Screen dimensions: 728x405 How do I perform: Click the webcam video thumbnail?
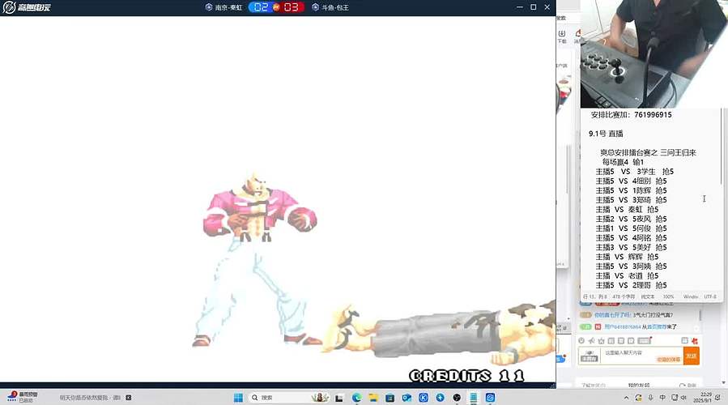pyautogui.click(x=653, y=54)
